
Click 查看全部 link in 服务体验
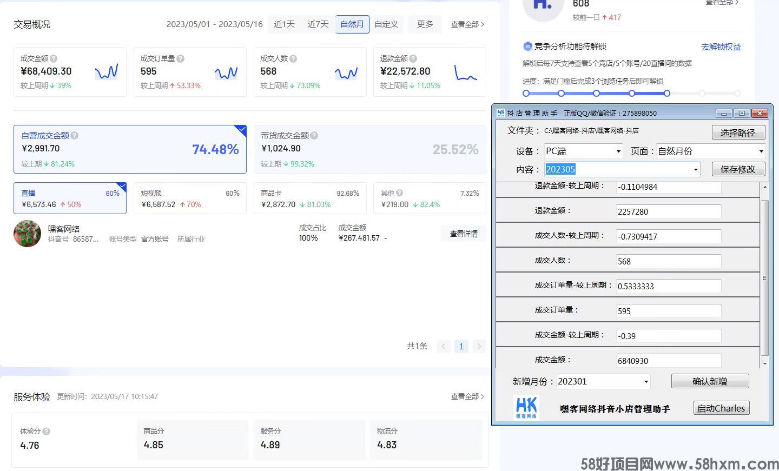point(467,396)
